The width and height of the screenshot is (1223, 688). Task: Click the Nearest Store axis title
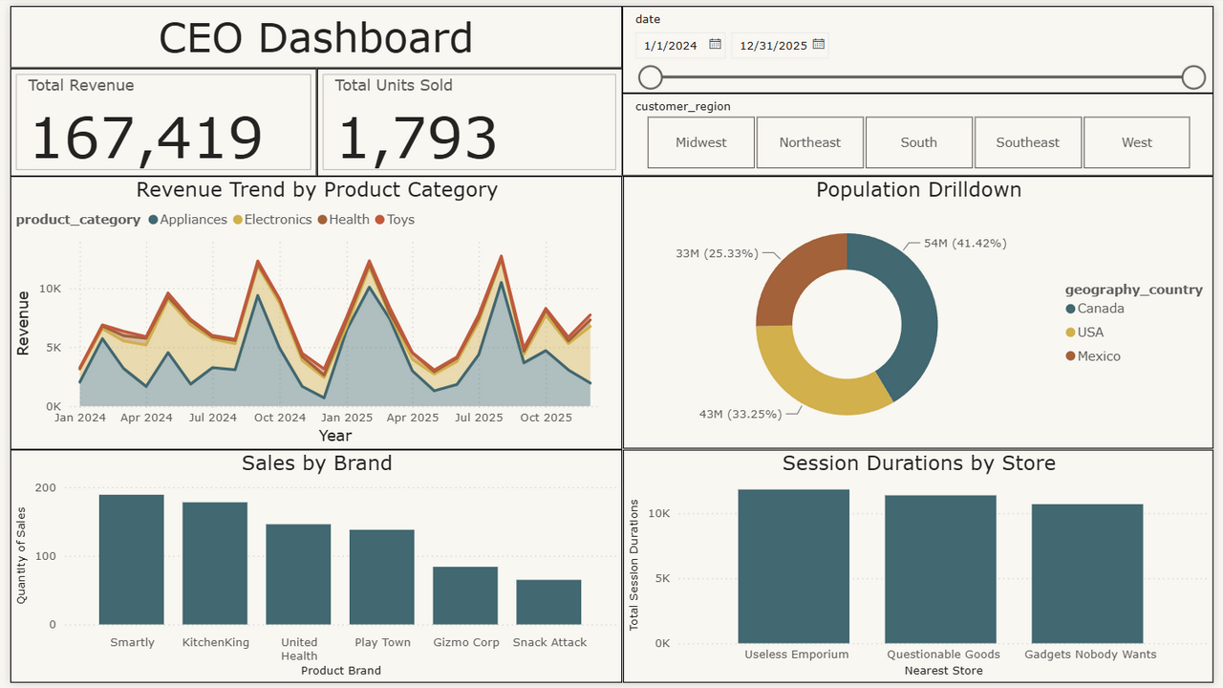944,671
